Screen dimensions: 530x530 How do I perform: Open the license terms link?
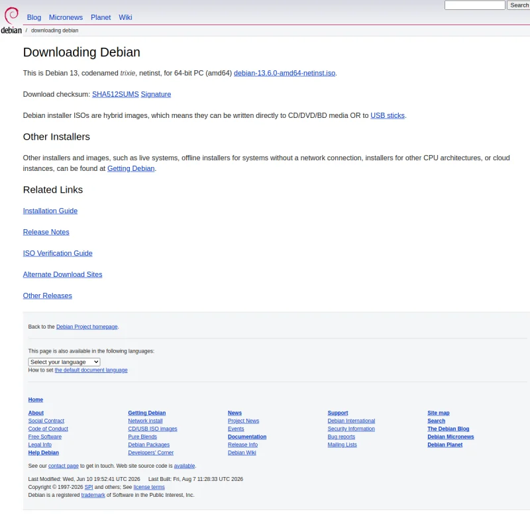[149, 487]
